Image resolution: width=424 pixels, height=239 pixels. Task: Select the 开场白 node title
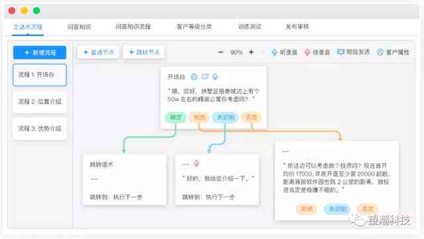tap(176, 77)
